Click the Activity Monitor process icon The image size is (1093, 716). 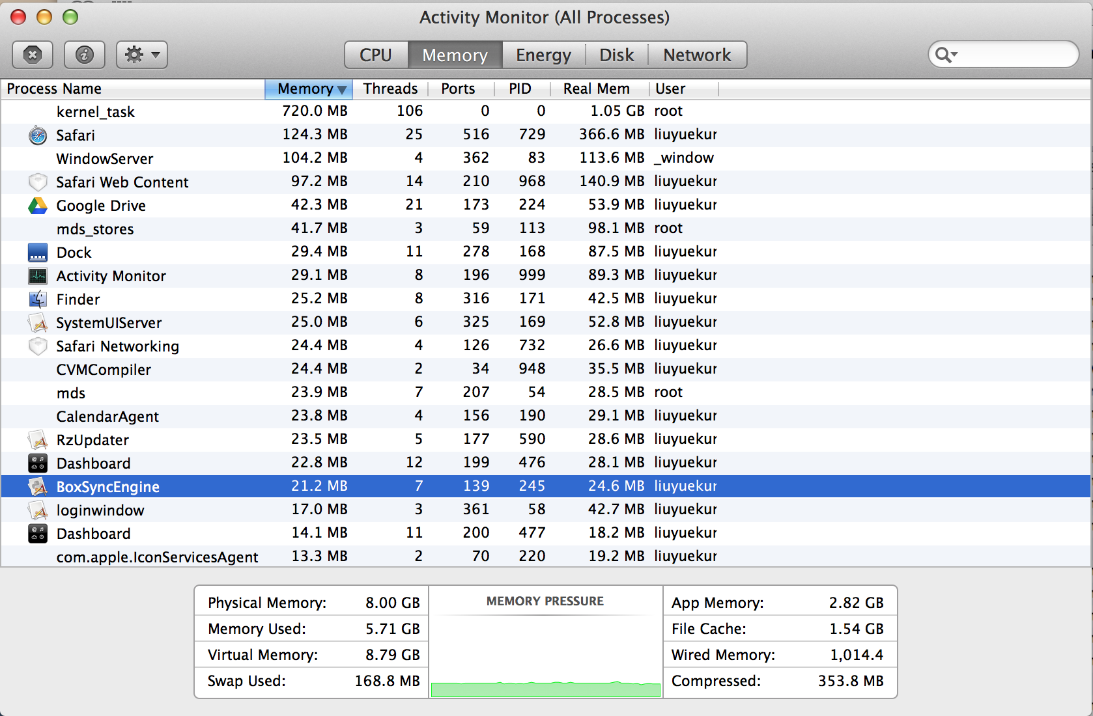(x=38, y=276)
